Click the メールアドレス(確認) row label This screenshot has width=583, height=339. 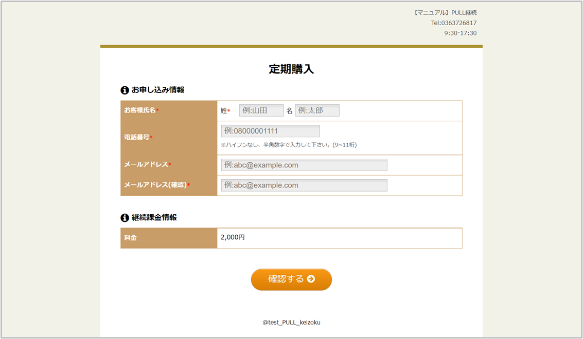click(x=155, y=185)
